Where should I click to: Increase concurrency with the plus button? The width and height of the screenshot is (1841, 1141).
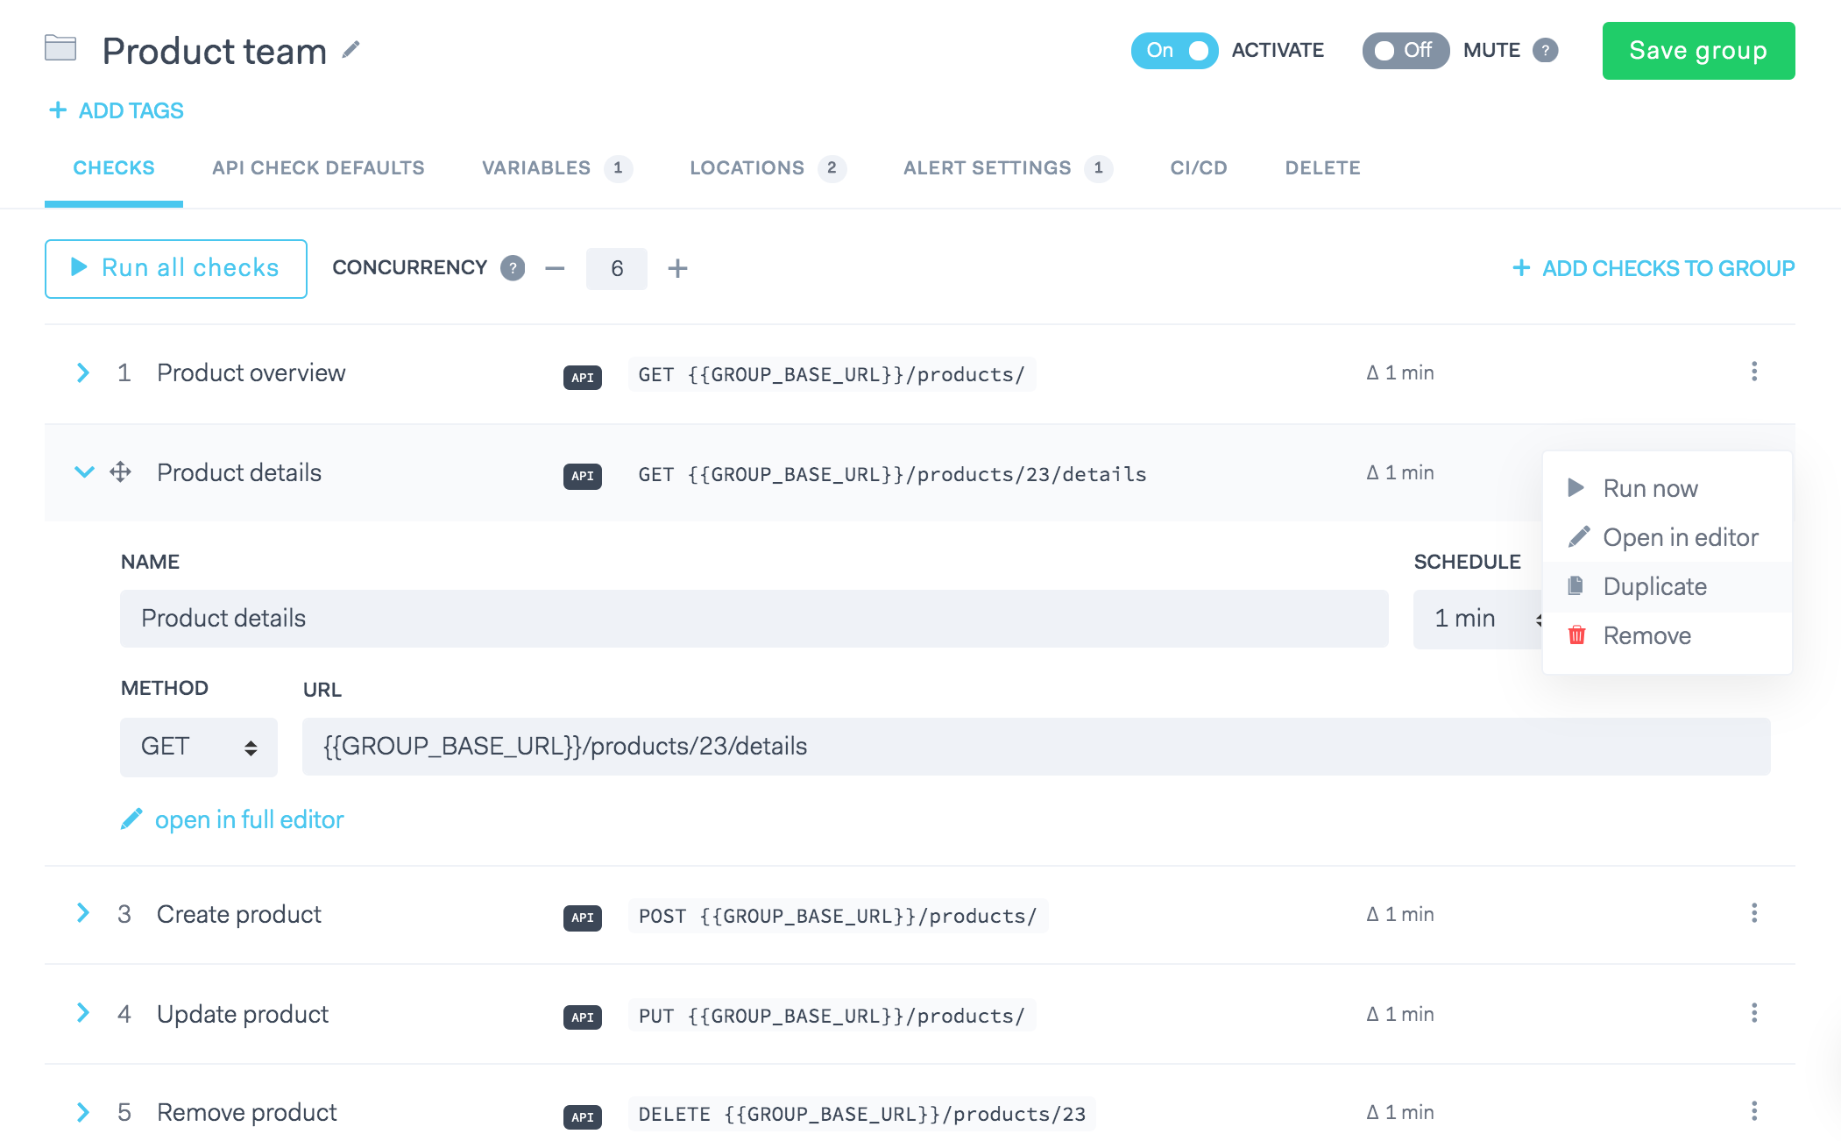click(x=677, y=268)
